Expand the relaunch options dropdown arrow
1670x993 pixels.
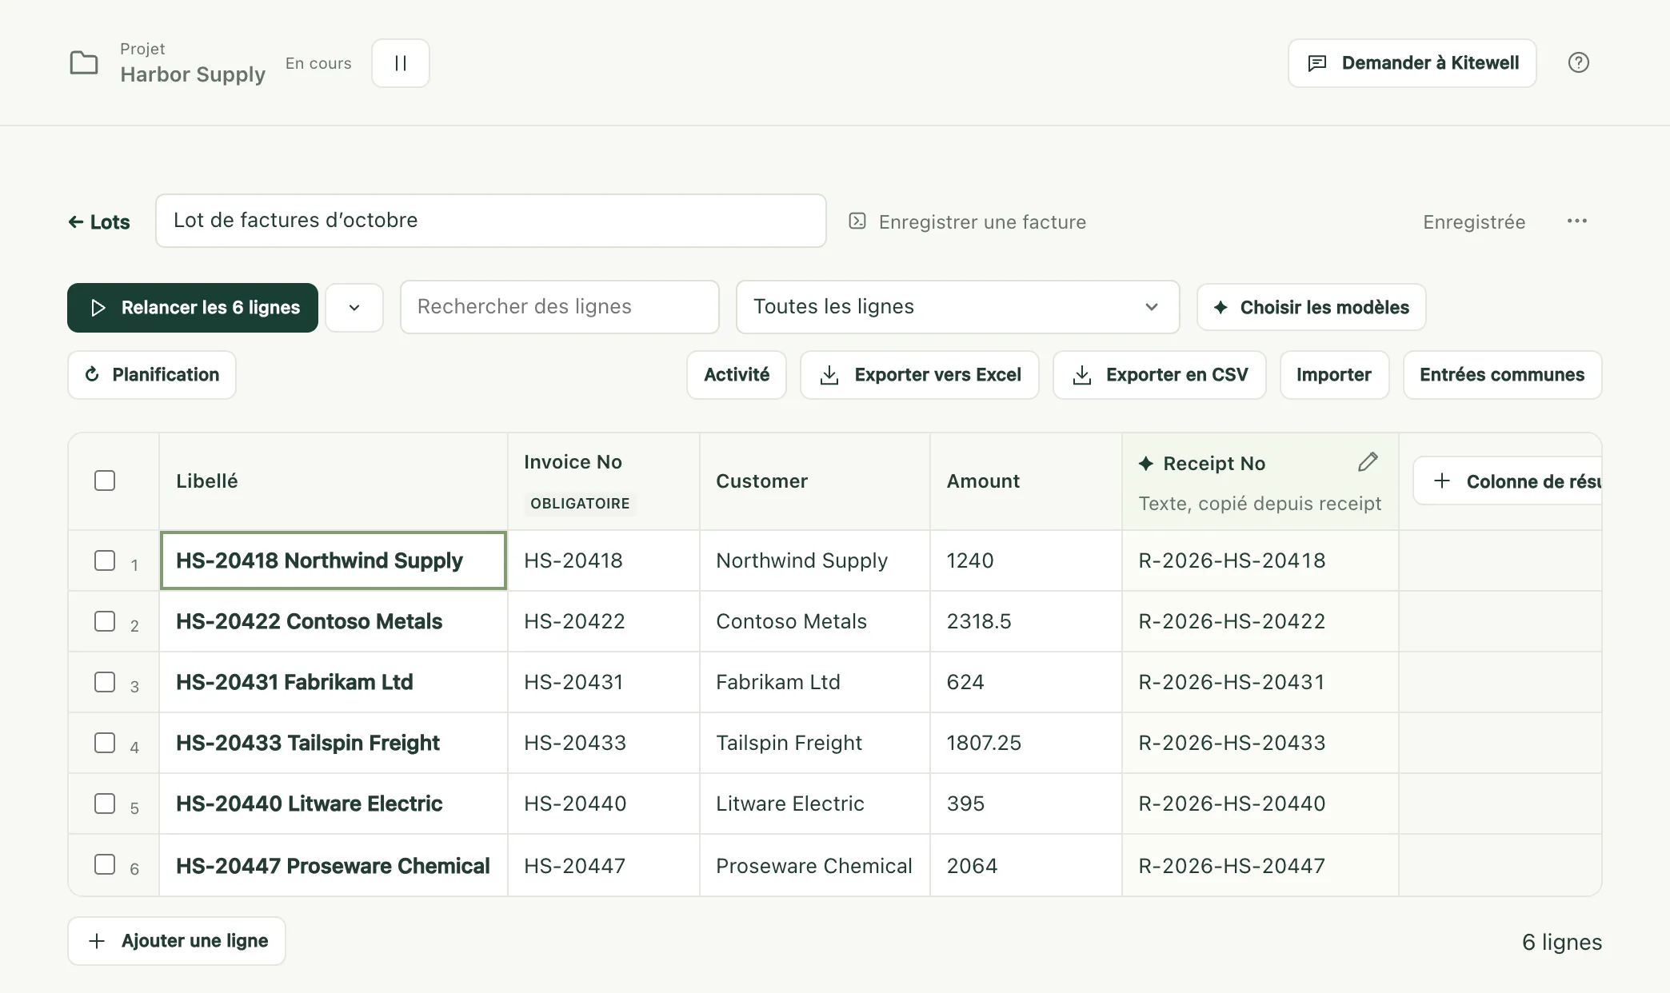pyautogui.click(x=354, y=308)
